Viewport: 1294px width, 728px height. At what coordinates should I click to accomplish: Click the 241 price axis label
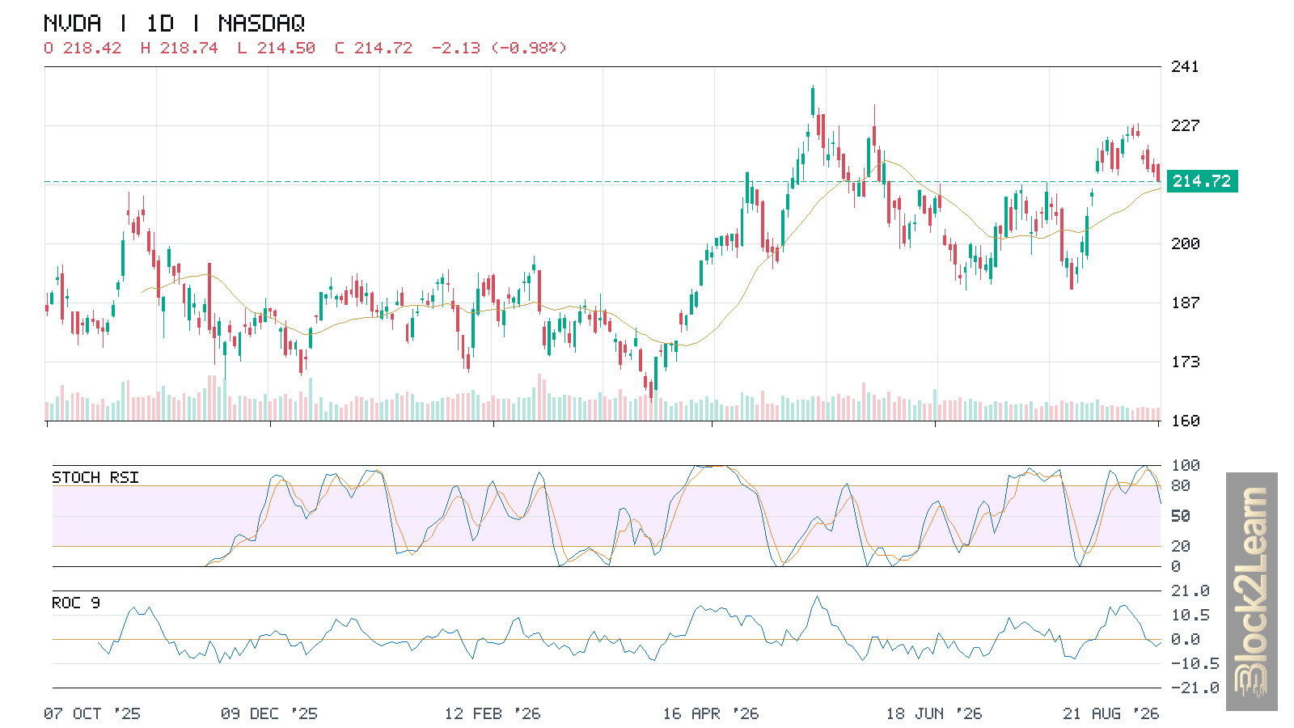[1185, 66]
